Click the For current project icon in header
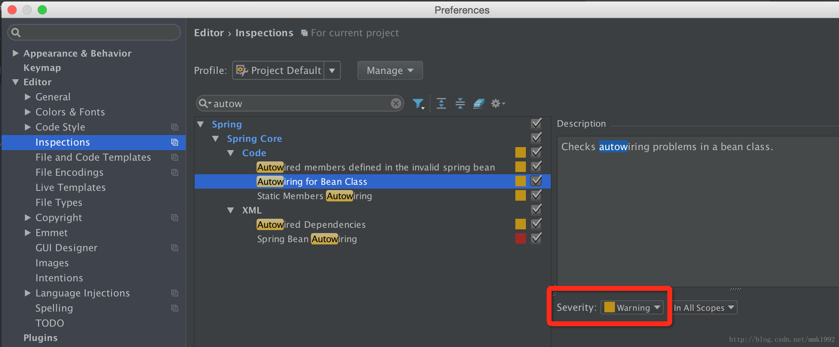The image size is (839, 347). [x=304, y=33]
